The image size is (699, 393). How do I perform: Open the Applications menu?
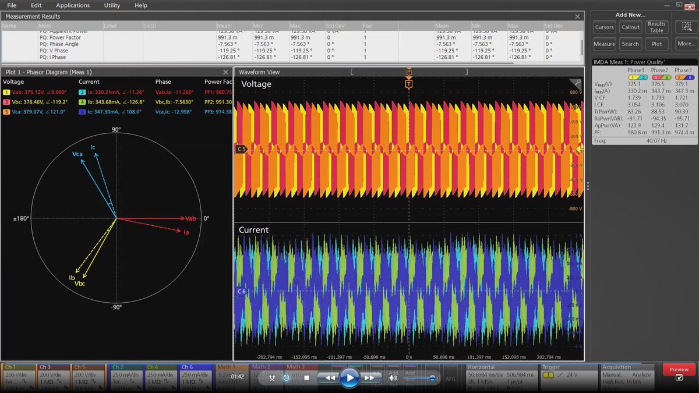click(73, 5)
